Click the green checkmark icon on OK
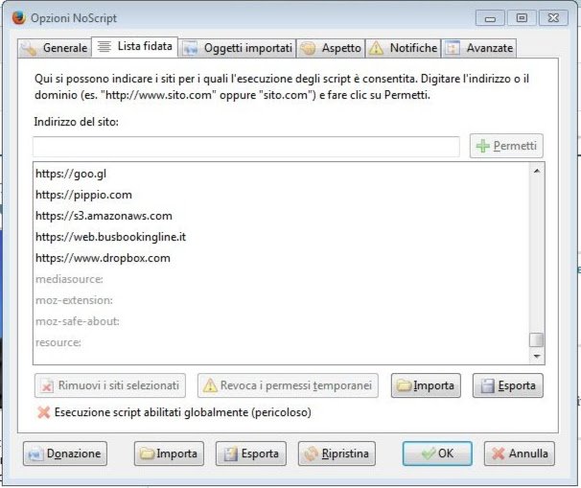Screen dimensions: 581x488 tap(429, 453)
